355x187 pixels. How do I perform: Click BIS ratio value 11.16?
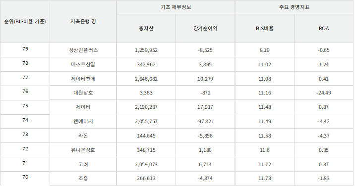tap(264, 93)
